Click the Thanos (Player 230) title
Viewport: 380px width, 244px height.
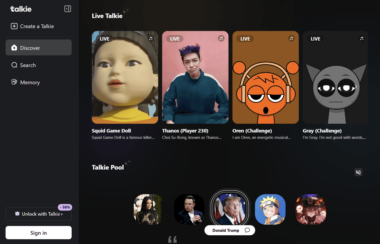(185, 131)
